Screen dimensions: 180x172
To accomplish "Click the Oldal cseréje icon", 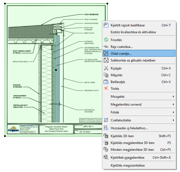I will (106, 54).
